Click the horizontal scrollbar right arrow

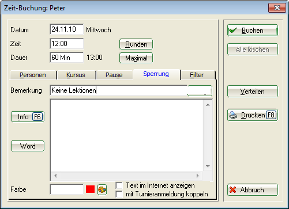(x=198, y=176)
